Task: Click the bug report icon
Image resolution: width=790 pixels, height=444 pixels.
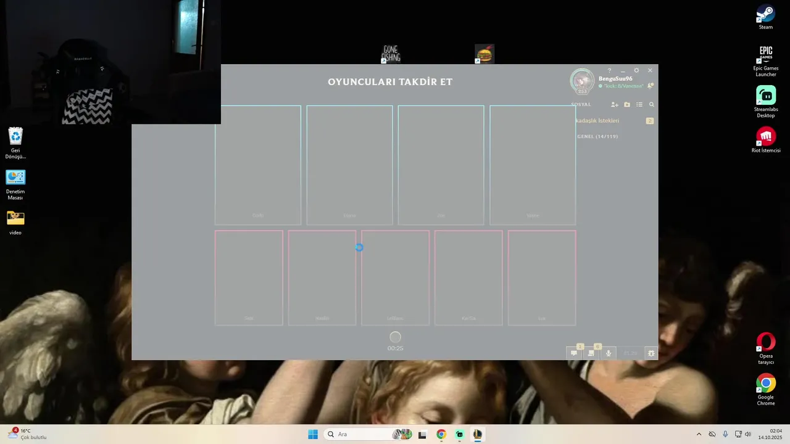Action: pyautogui.click(x=651, y=353)
